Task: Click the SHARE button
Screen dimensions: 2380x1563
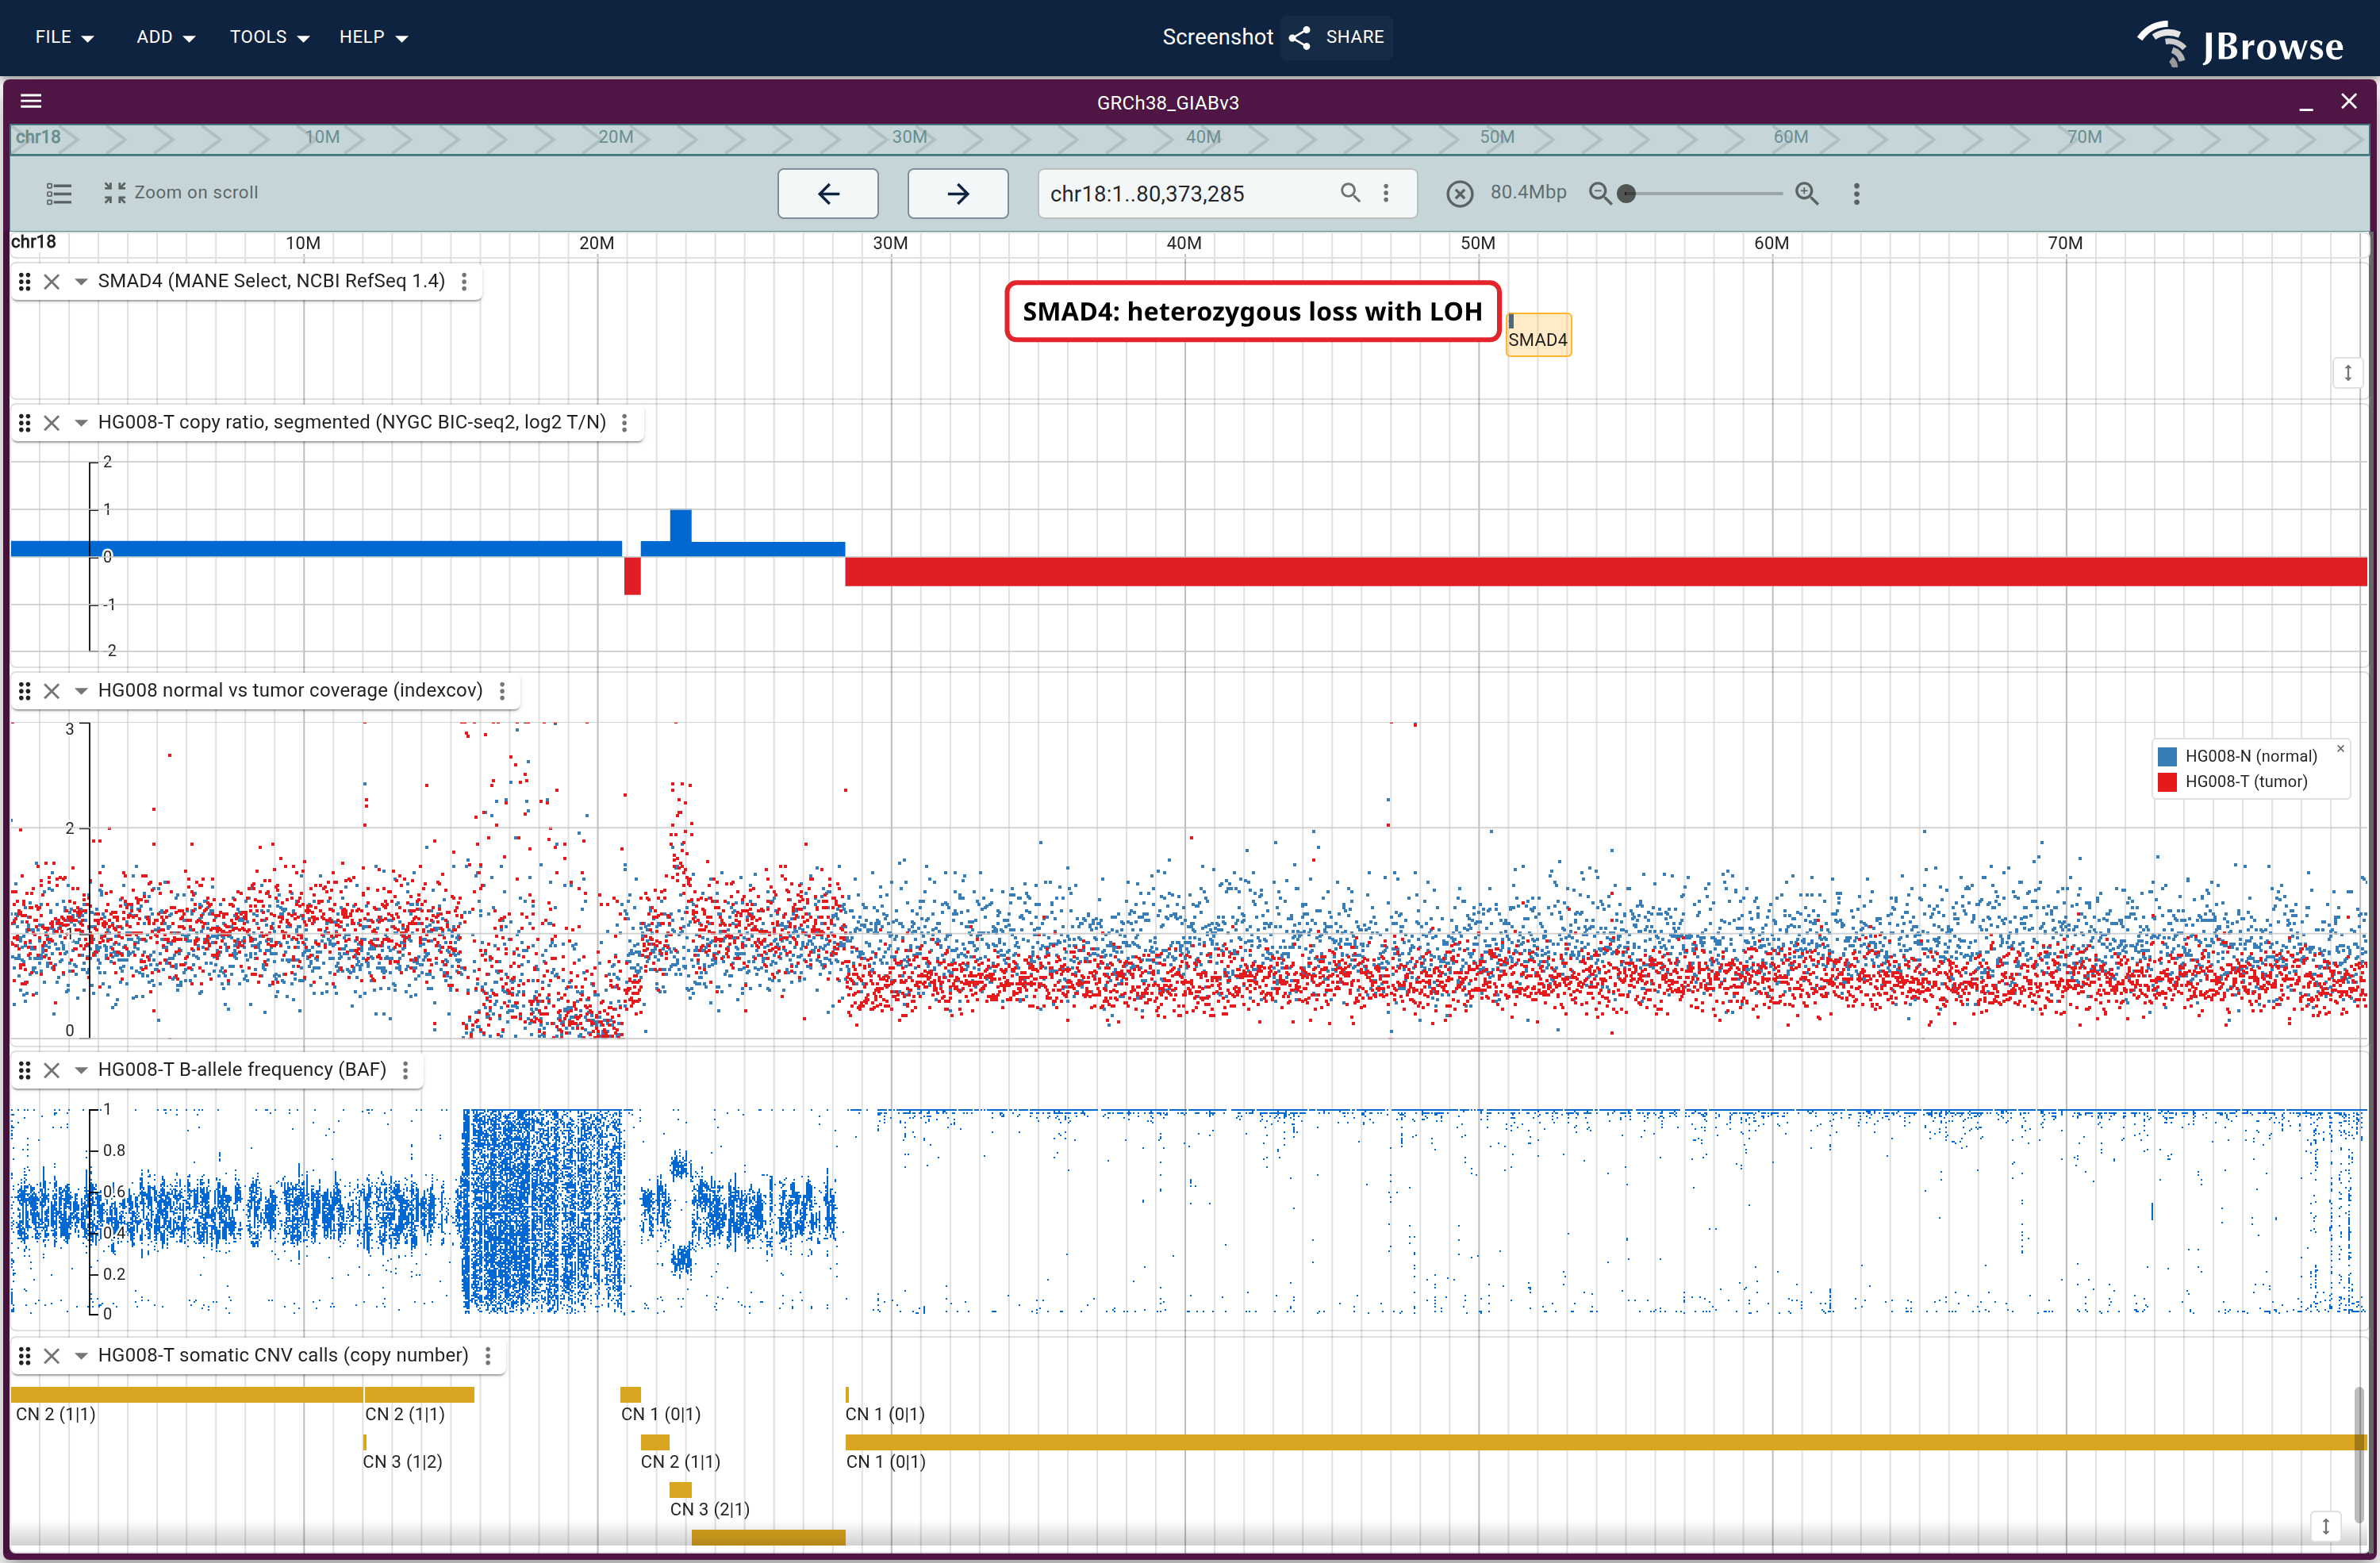Action: (x=1337, y=37)
